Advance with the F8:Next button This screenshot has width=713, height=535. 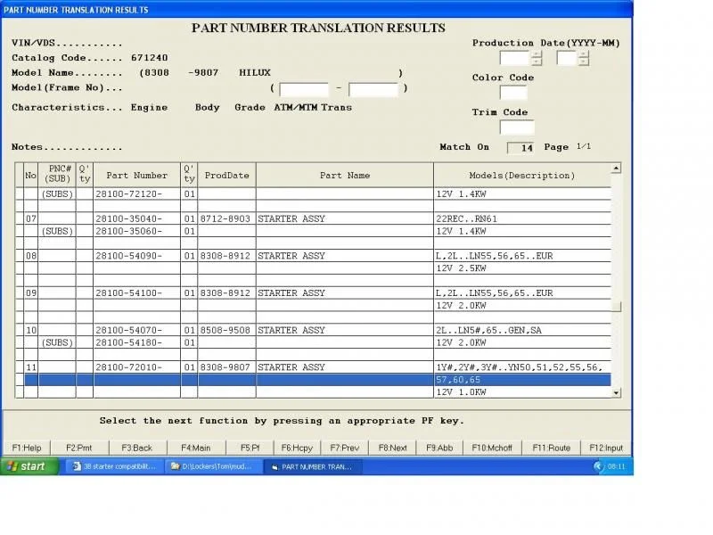pos(392,448)
